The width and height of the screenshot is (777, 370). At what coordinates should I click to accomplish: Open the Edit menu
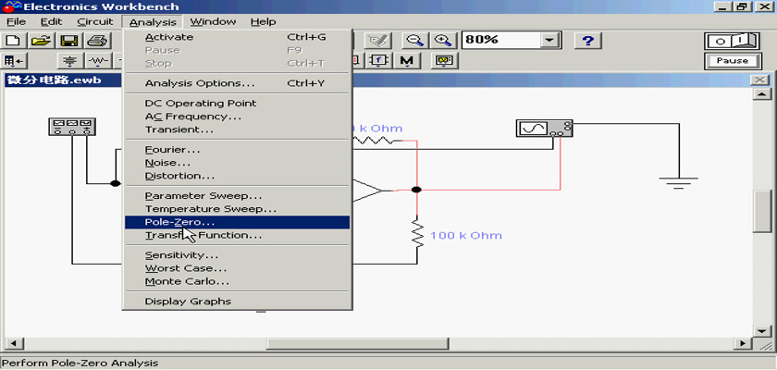tap(52, 22)
